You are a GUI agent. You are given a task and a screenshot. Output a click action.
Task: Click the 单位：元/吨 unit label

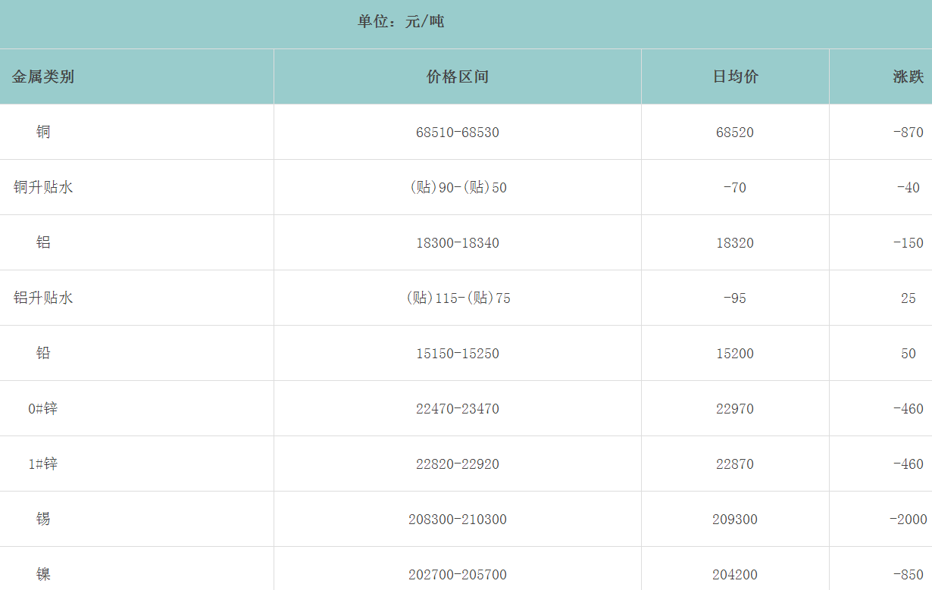401,22
